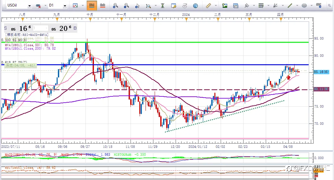Click the RSI(USOil.Close,14) indicator label

tap(30, 168)
